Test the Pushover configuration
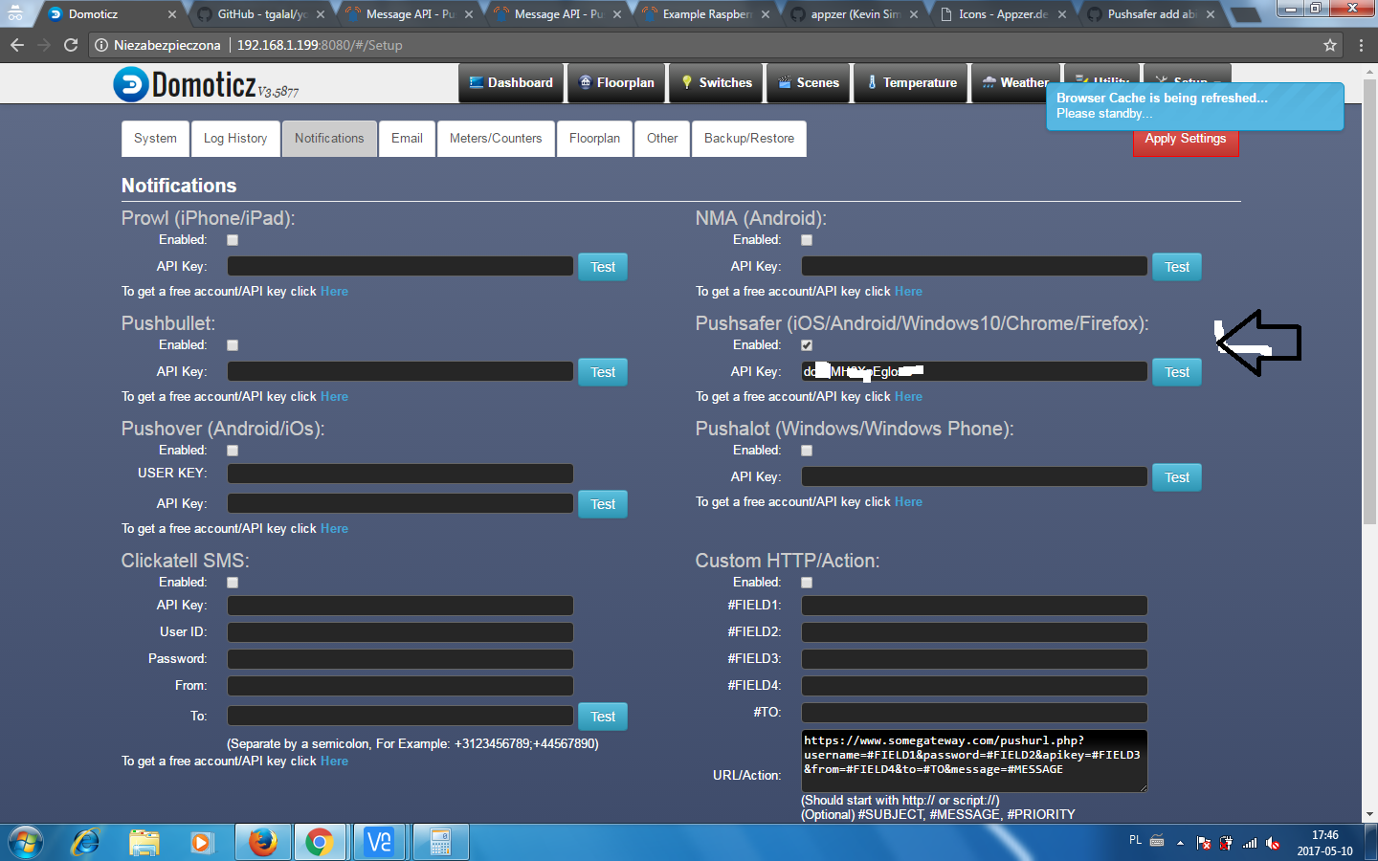Screen dimensions: 1378x861 point(603,504)
